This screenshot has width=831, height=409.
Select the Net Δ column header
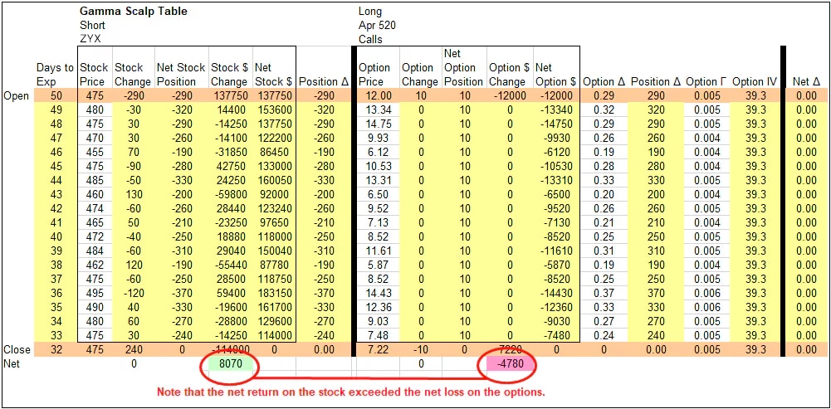pos(806,81)
